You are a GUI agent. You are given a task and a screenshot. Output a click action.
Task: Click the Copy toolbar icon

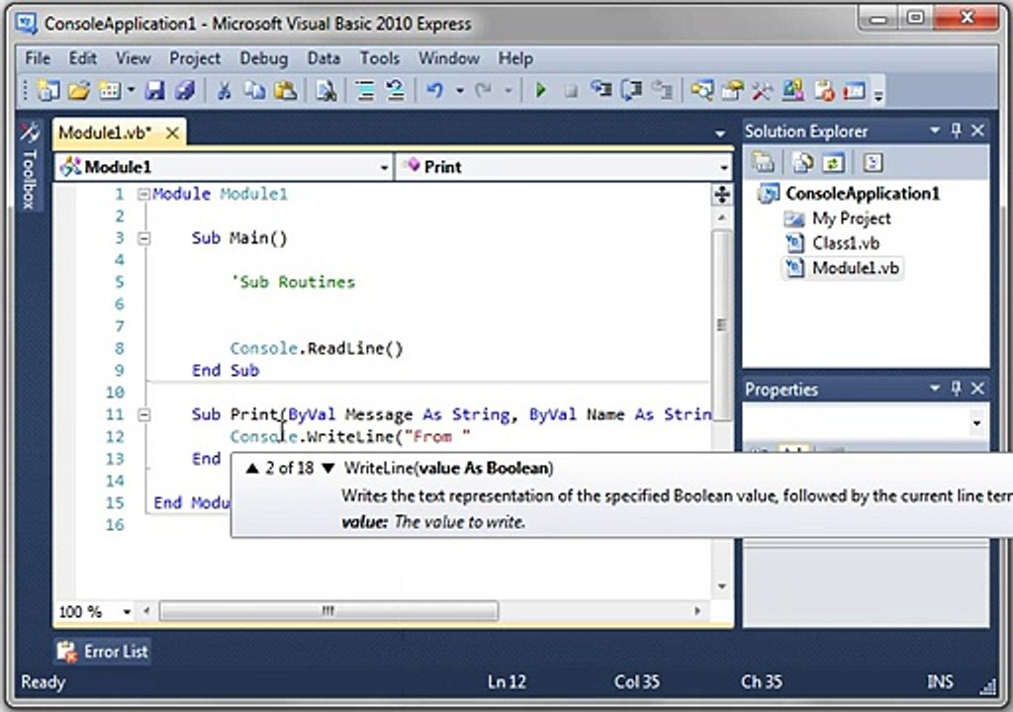point(254,90)
